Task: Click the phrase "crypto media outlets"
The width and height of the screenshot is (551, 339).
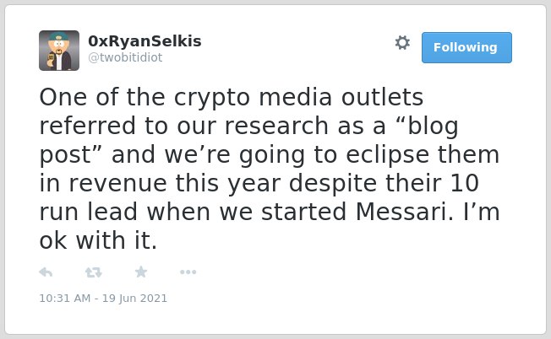Action: [298, 98]
